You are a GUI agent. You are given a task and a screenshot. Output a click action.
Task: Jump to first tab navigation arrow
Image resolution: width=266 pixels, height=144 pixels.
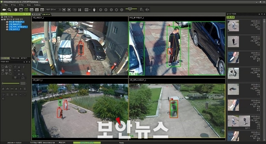coord(33,15)
